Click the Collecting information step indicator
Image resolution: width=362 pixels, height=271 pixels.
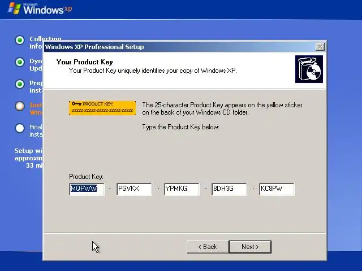[x=20, y=40]
